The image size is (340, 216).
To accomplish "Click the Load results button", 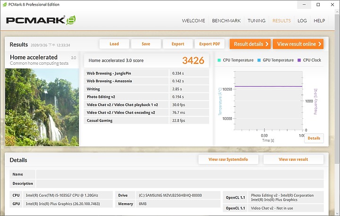I will point(114,44).
